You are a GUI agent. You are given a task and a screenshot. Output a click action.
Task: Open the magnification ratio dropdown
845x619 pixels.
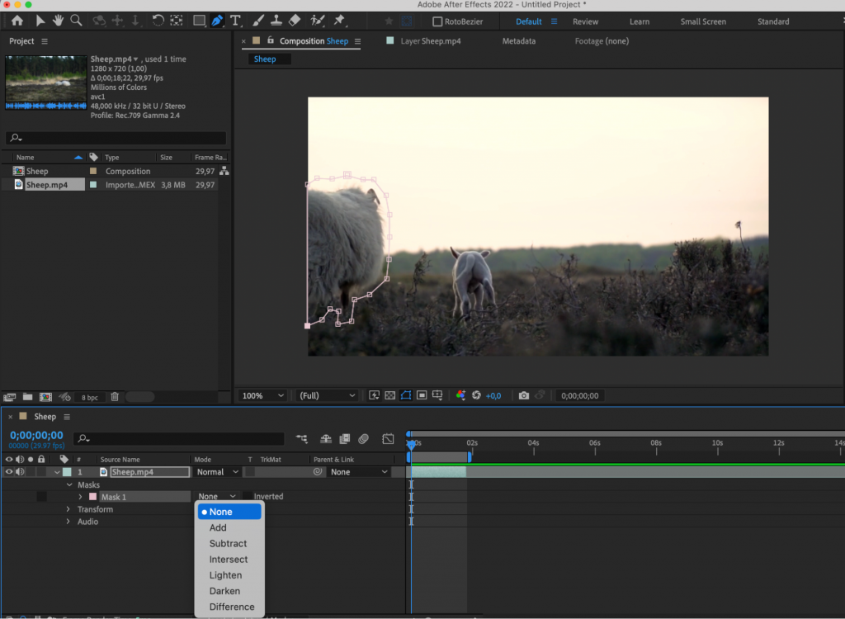(x=262, y=395)
